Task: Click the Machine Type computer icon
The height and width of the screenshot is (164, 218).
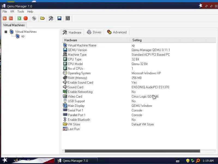Action: (x=65, y=54)
